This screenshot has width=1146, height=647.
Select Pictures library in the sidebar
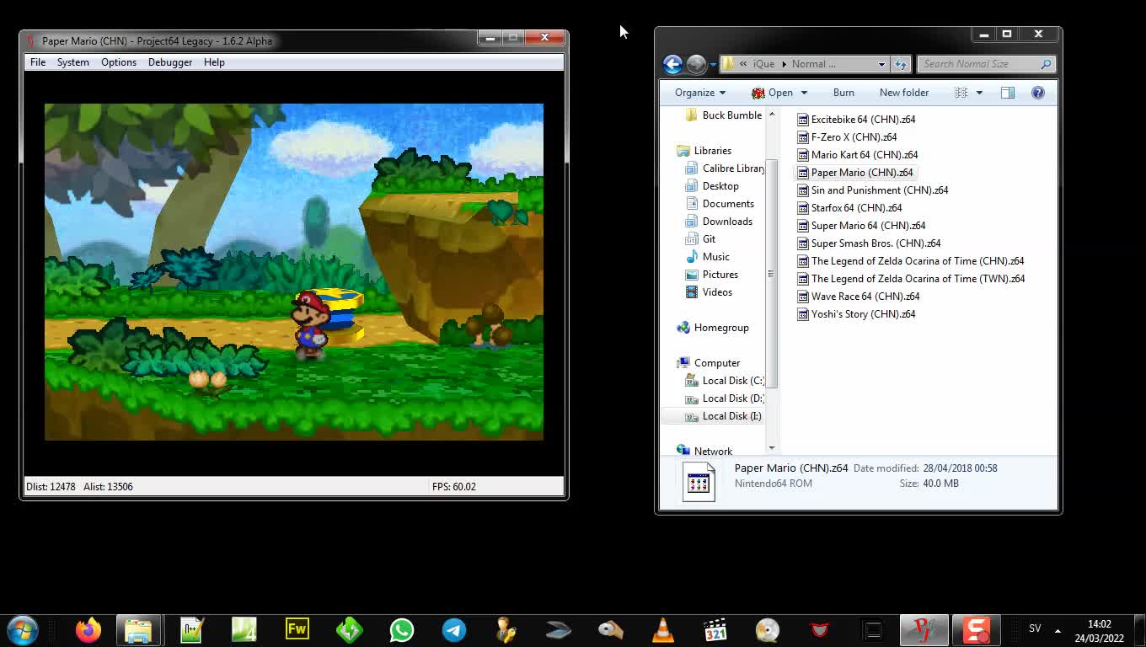tap(711, 275)
